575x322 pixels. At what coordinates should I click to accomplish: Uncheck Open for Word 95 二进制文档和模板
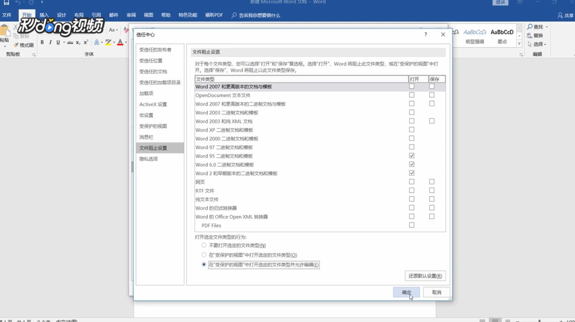tap(411, 156)
